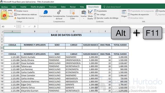The image size is (165, 93).
Task: Click the CEDULA header in row 4
Action: (12, 45)
